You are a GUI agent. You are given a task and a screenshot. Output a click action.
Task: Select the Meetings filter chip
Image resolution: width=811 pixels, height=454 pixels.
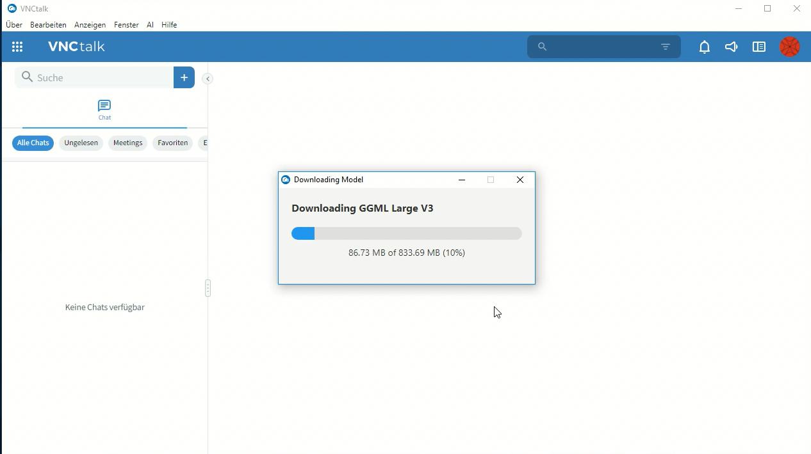click(127, 143)
